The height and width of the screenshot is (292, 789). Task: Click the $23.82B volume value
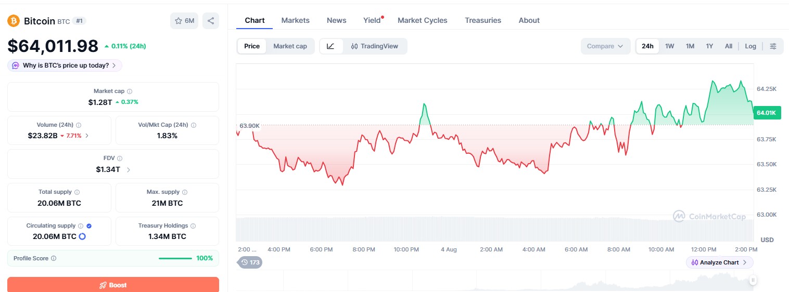tap(43, 136)
